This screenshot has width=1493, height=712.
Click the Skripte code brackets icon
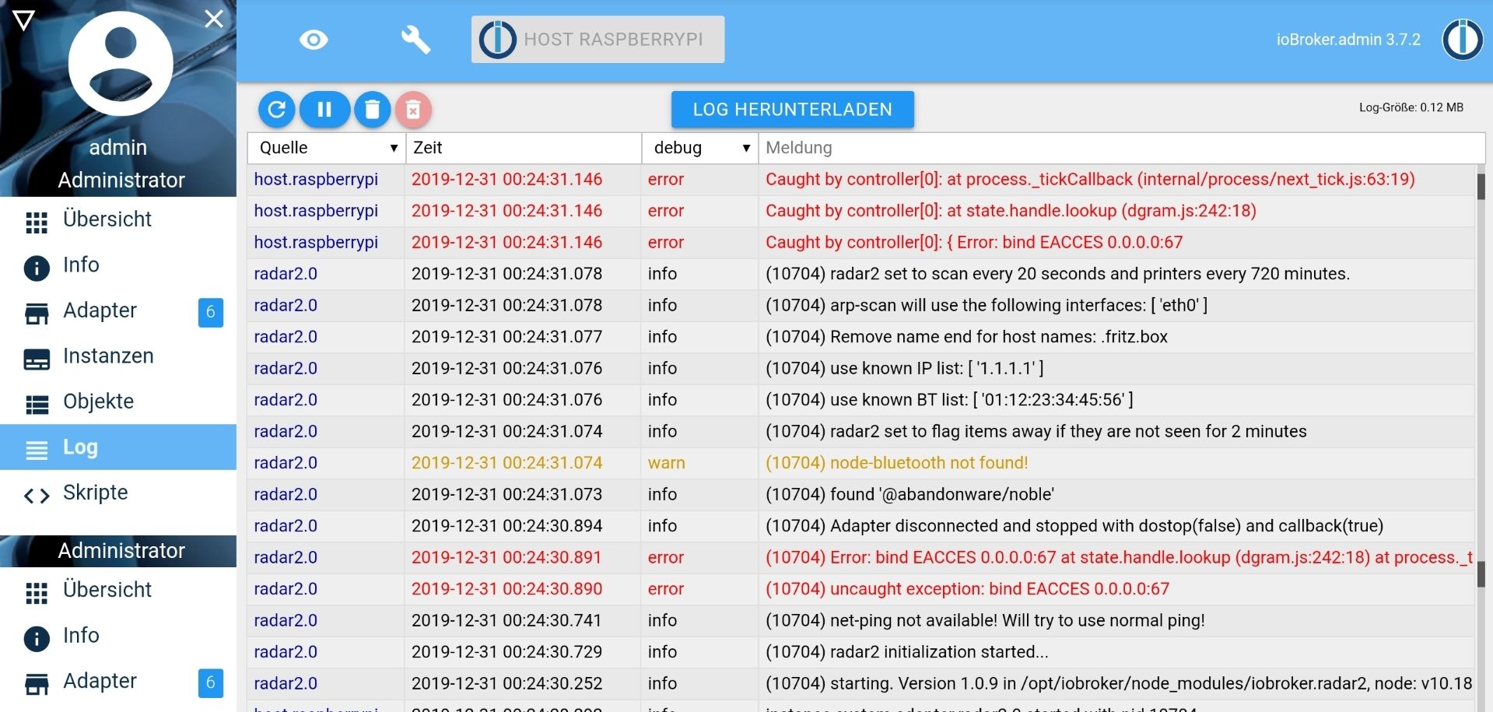(37, 495)
